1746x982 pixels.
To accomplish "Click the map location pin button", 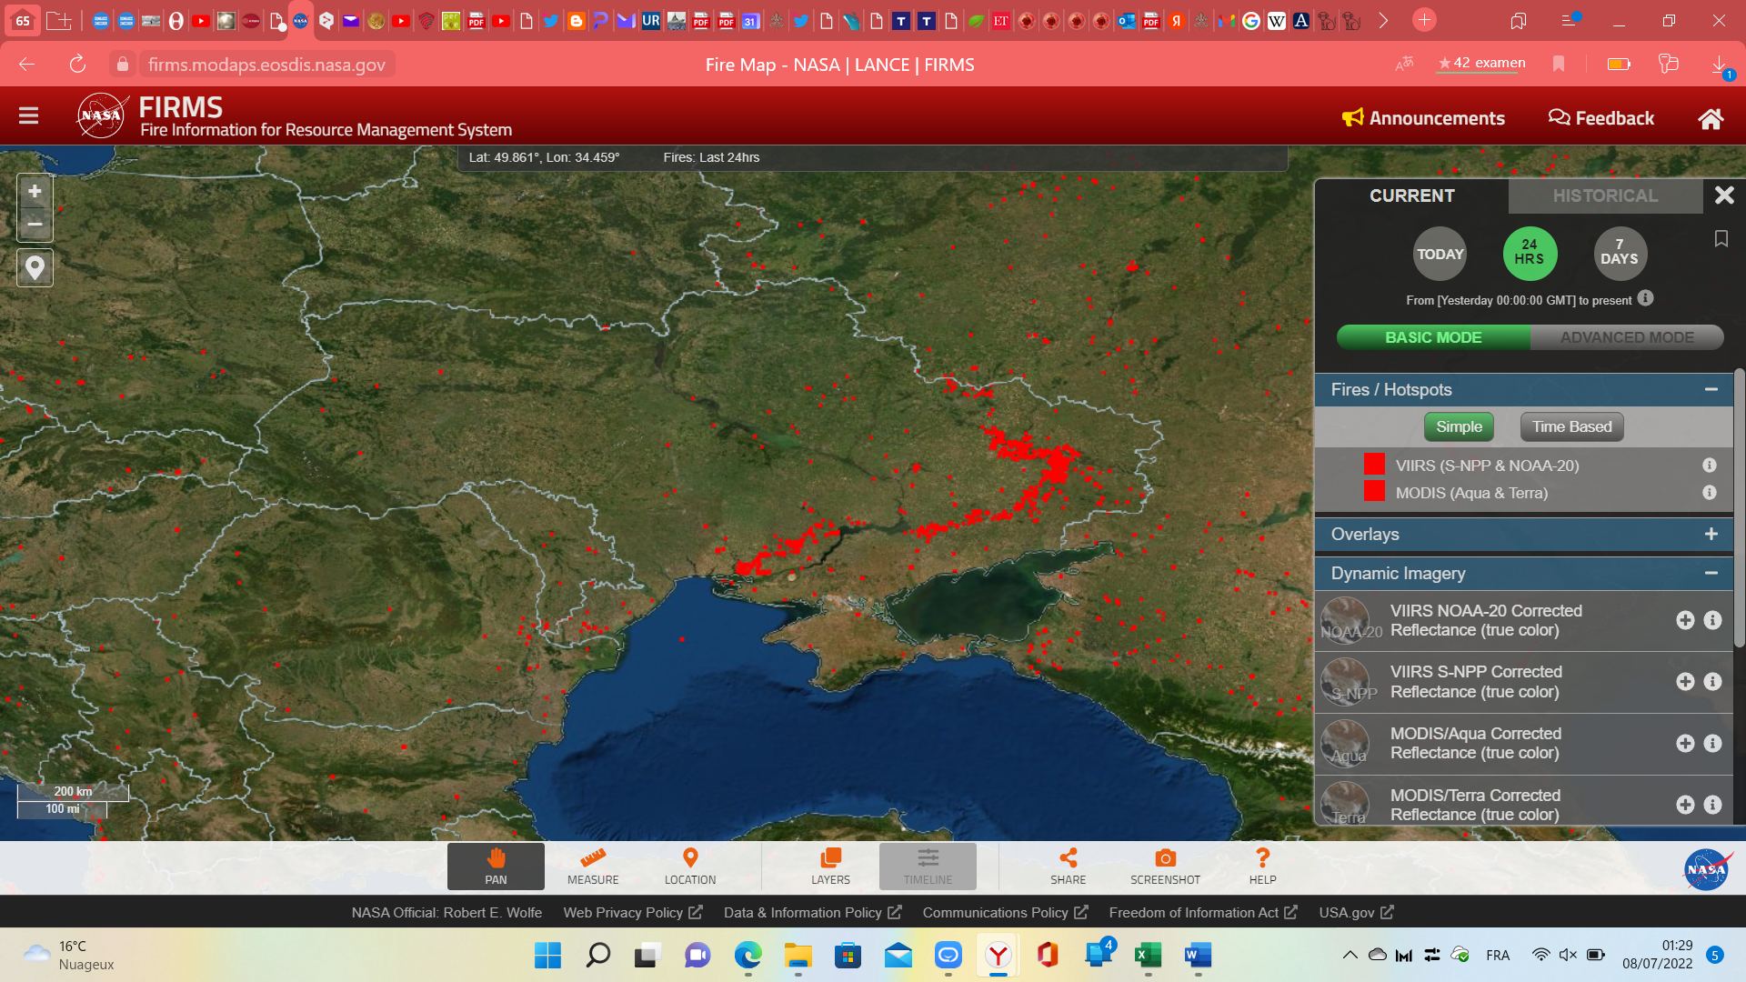I will click(x=35, y=267).
